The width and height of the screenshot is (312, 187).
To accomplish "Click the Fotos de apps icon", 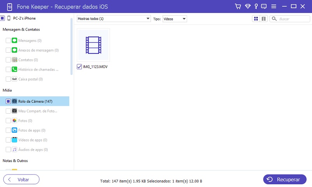I will tap(14, 130).
